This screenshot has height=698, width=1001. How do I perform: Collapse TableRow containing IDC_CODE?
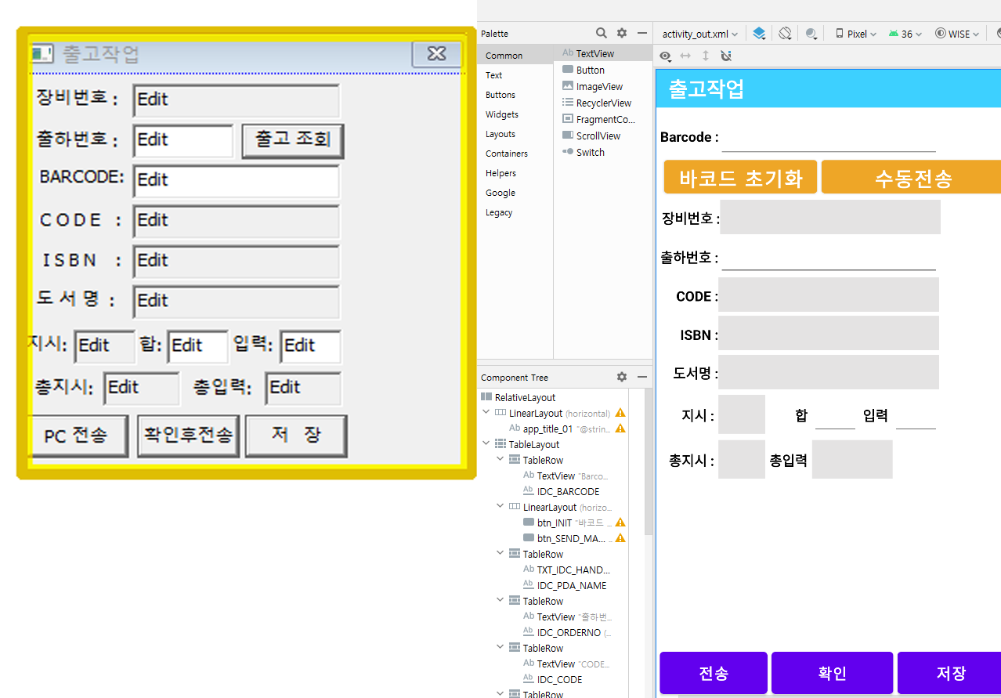(500, 648)
